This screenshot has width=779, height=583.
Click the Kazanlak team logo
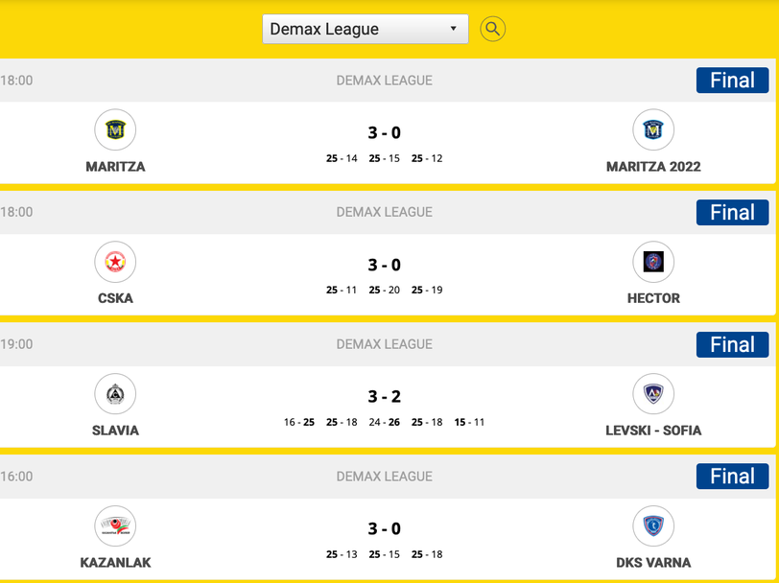coord(115,526)
